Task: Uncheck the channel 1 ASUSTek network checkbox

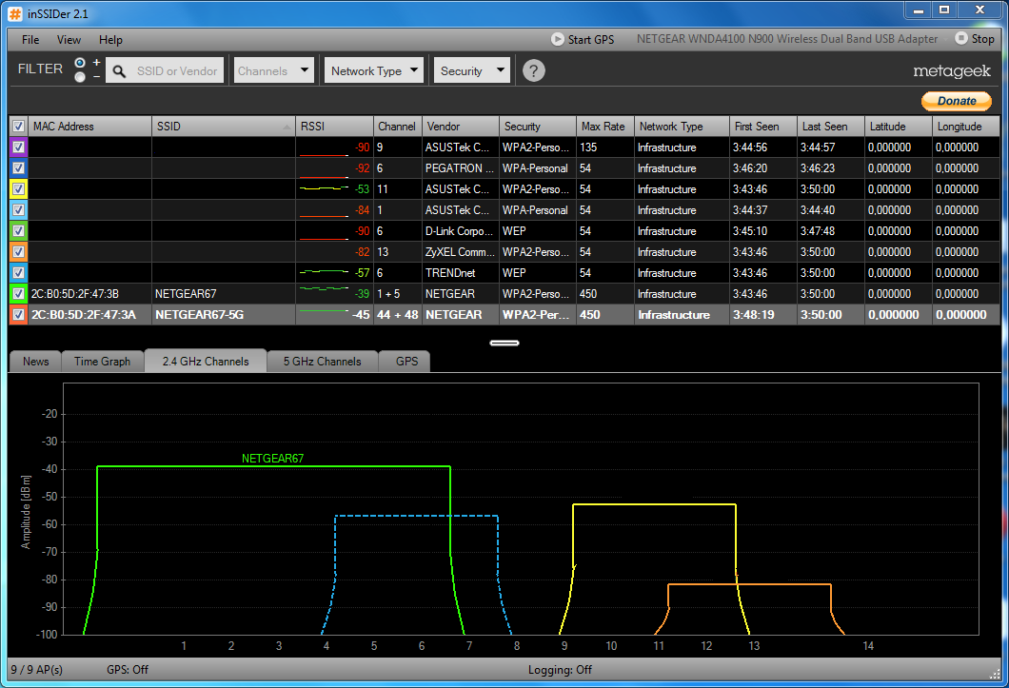Action: (x=19, y=209)
